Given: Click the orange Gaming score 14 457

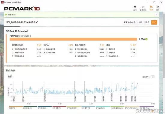Looking at the screenshot, I should pyautogui.click(x=133, y=45).
